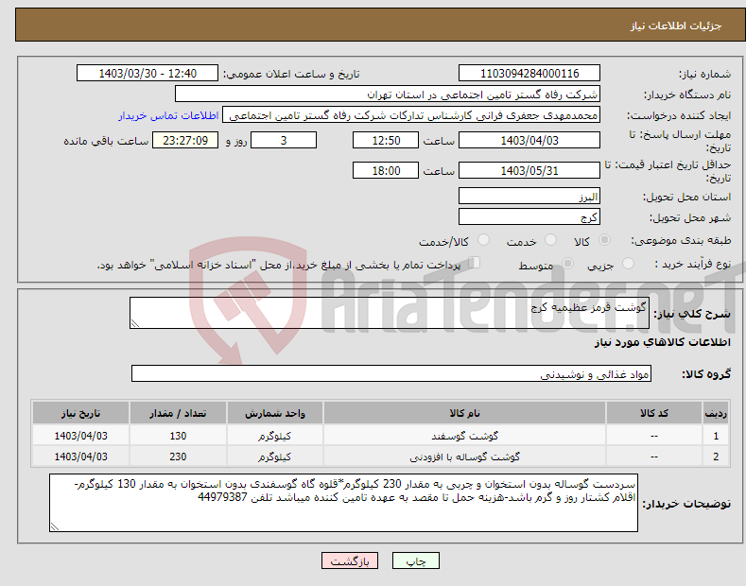
Task: Click the remaining days field showing 3
Action: coord(284,140)
